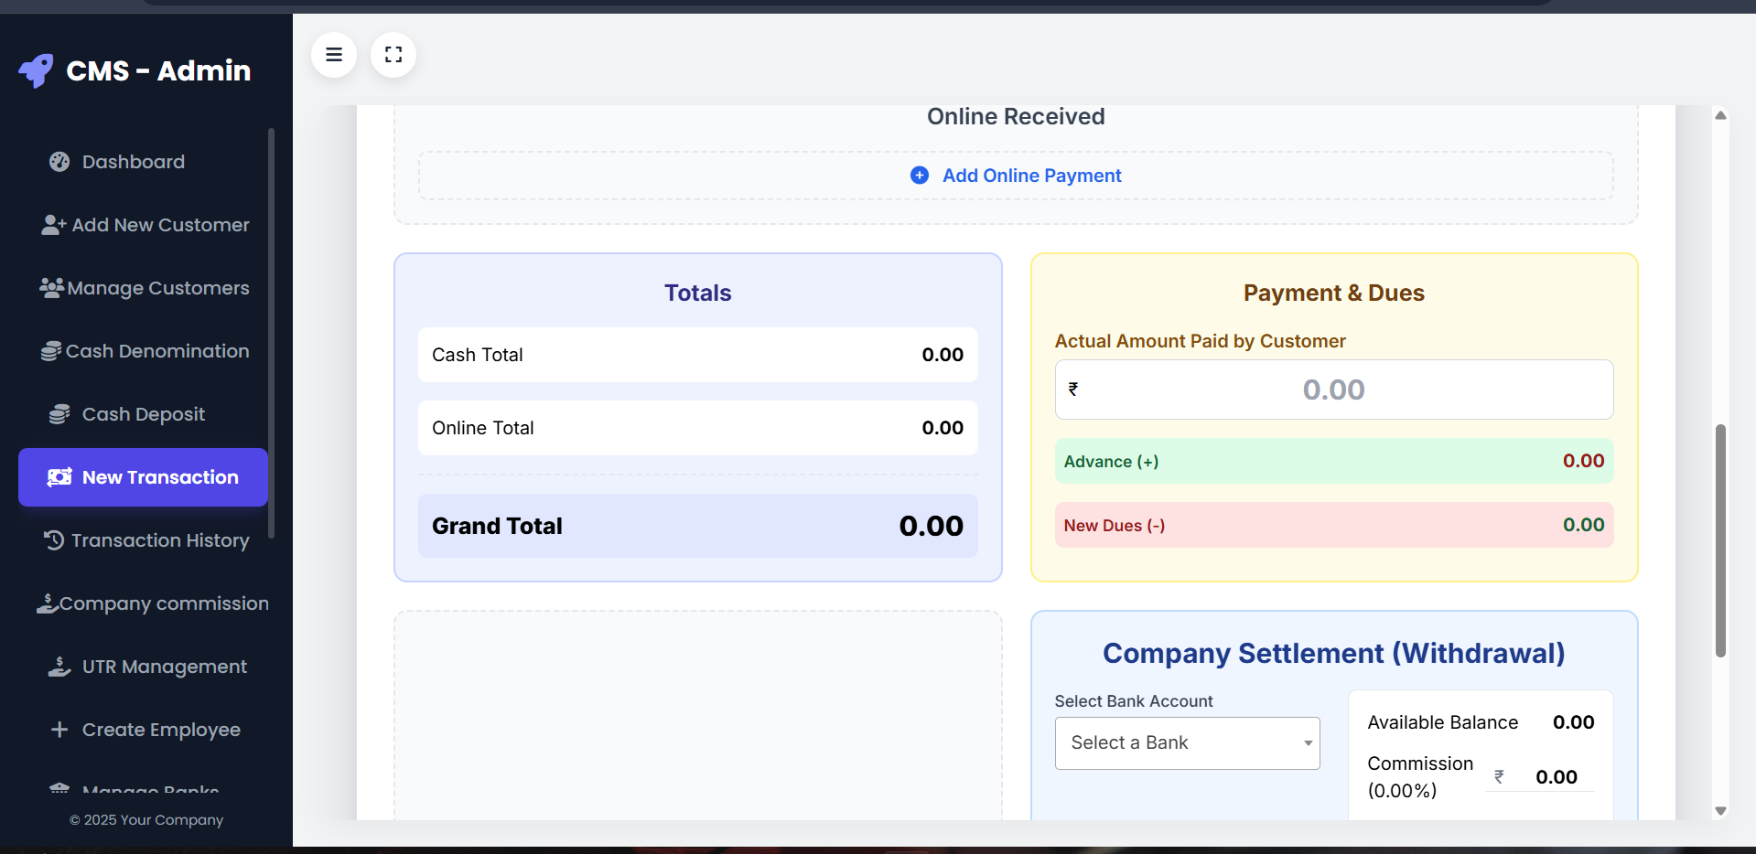Open the Select a Bank dropdown

[1187, 743]
